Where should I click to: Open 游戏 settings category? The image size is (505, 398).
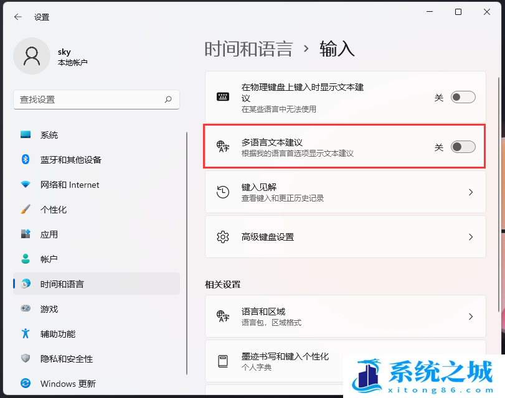(x=97, y=309)
